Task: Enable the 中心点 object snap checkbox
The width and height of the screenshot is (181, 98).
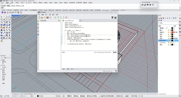Action: [1, 67]
